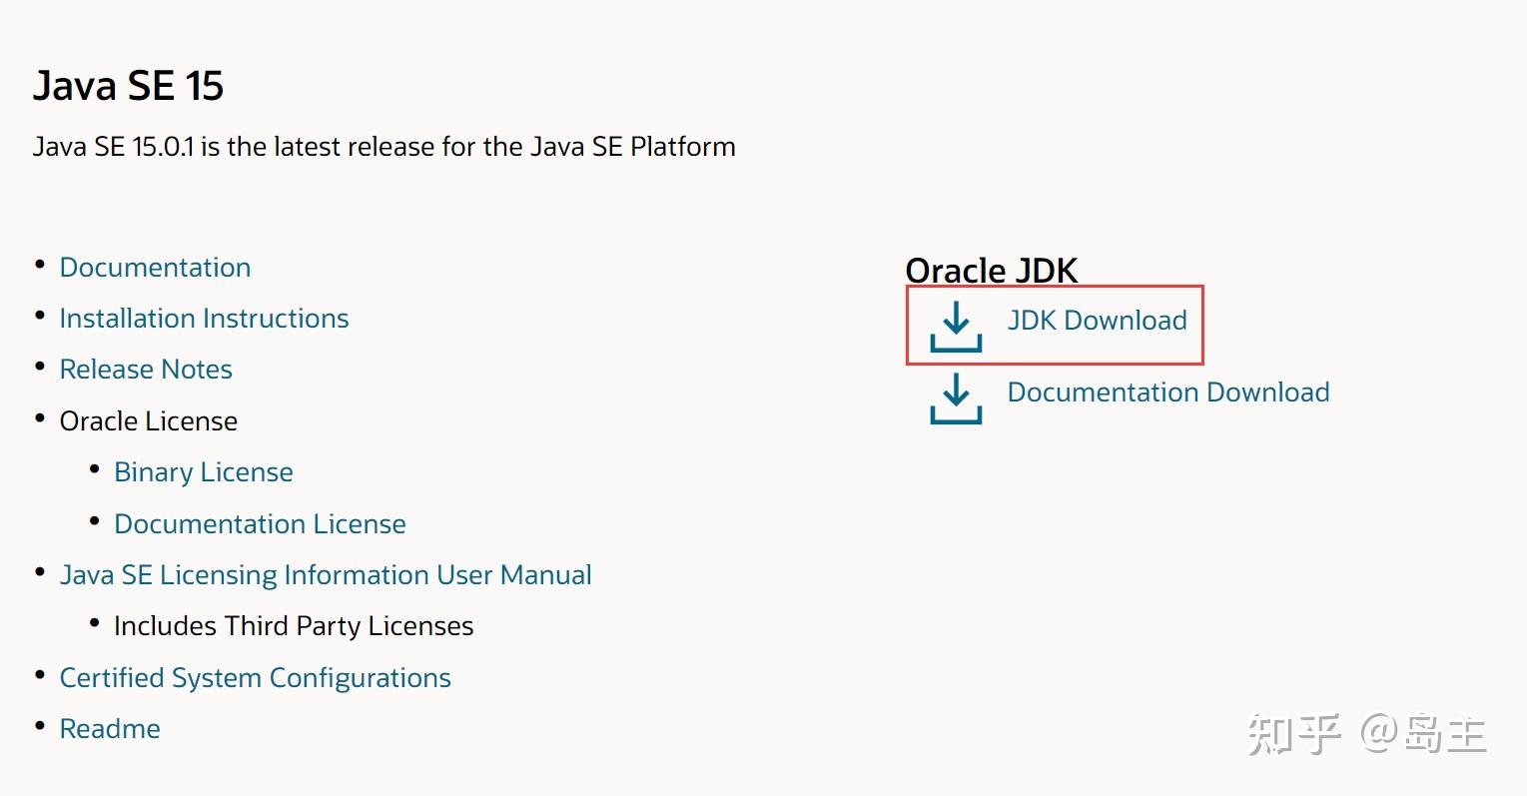Open the Documentation page
The height and width of the screenshot is (796, 1527).
pos(155,267)
